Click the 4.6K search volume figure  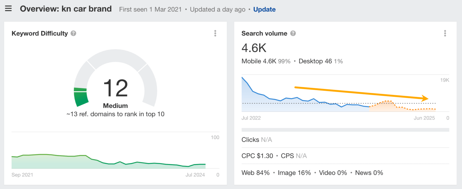[254, 48]
